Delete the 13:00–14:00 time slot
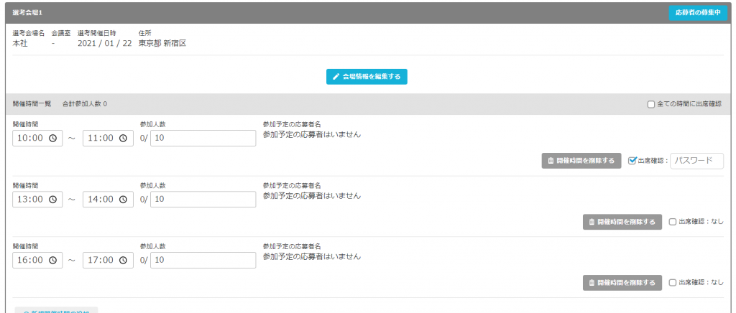The image size is (736, 313). pos(622,222)
